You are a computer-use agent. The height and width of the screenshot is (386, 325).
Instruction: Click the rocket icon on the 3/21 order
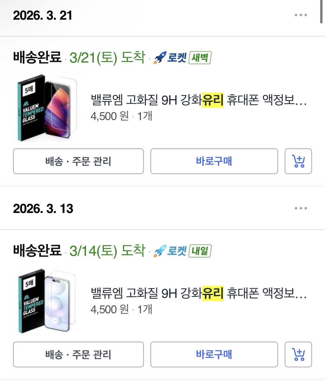160,58
